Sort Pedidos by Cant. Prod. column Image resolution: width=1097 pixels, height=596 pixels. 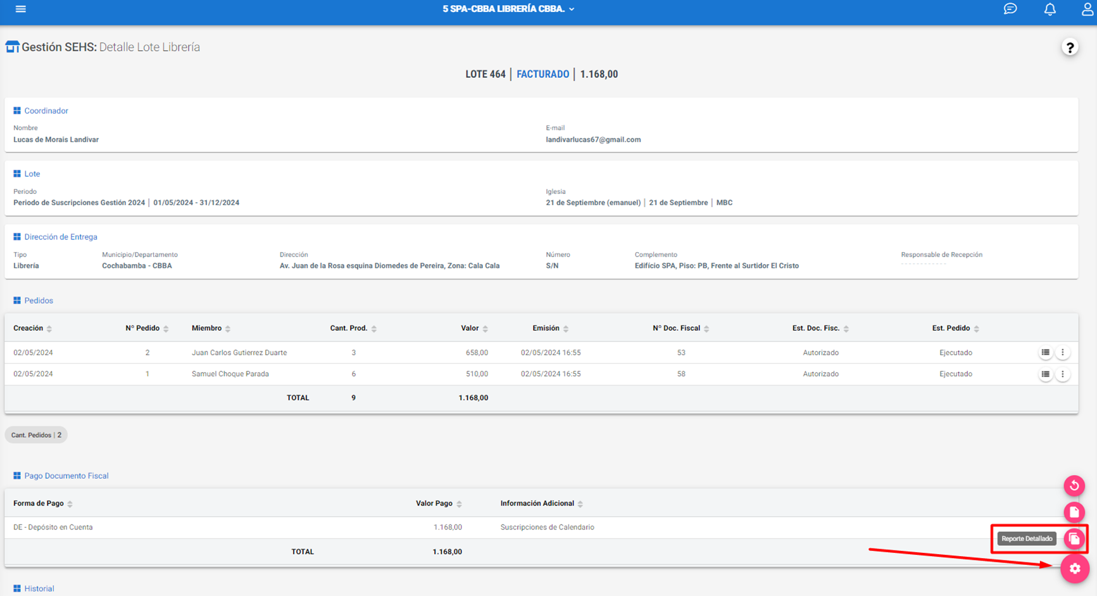(x=353, y=328)
